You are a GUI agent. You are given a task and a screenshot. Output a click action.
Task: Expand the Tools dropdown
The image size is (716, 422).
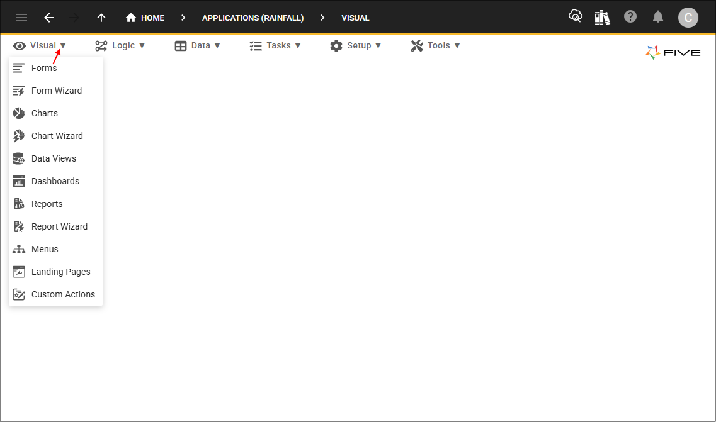(x=436, y=45)
